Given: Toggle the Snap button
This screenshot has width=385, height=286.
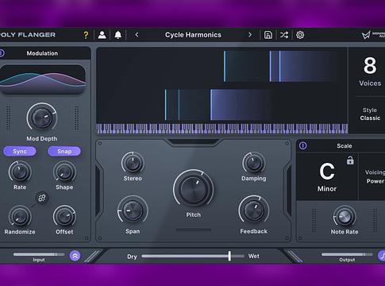Looking at the screenshot, I should click(x=64, y=151).
